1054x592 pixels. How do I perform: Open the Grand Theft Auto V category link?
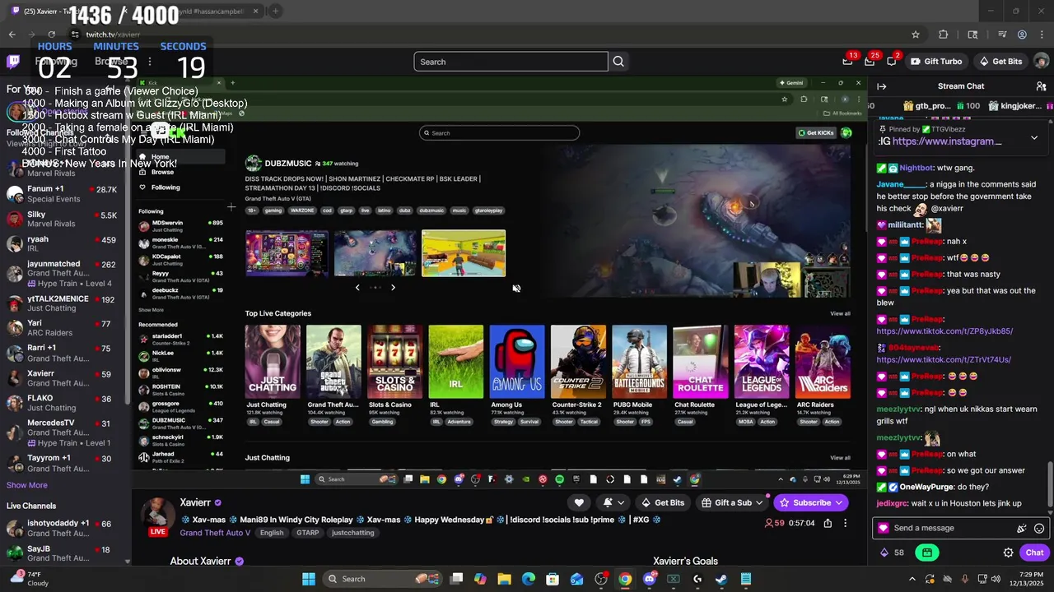pyautogui.click(x=215, y=533)
